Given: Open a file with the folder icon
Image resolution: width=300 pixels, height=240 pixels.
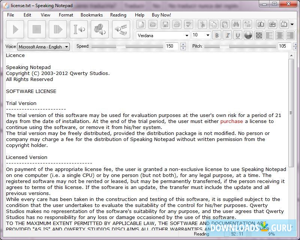Looking at the screenshot, I should click(x=153, y=24).
